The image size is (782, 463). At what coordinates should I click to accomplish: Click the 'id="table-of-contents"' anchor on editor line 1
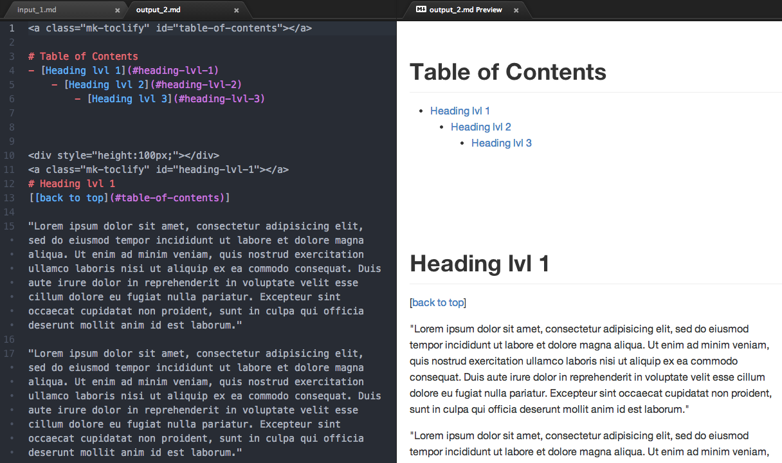coord(219,28)
